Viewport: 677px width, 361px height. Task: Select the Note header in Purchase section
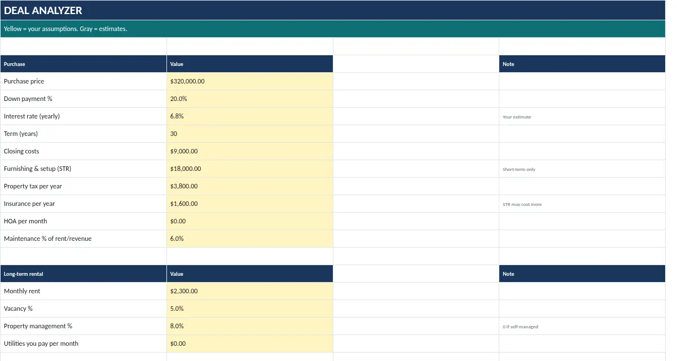tap(582, 64)
